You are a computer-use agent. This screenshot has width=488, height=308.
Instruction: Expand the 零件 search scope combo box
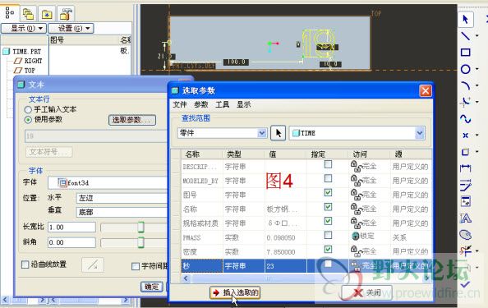click(262, 133)
